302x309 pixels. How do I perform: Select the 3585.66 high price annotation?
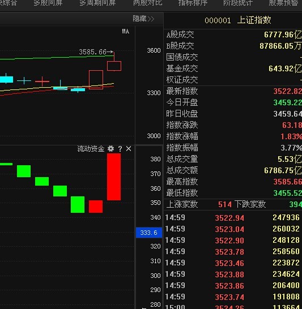[96, 52]
